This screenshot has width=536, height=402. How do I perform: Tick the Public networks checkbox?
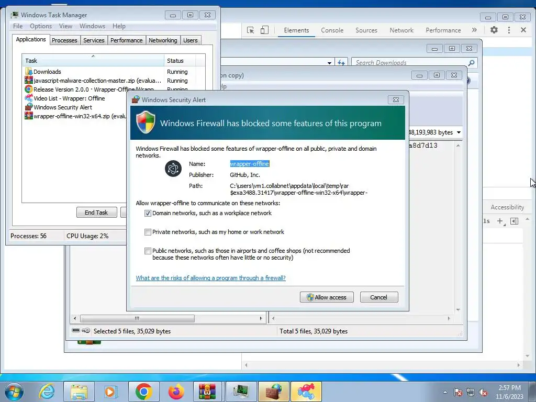point(148,251)
